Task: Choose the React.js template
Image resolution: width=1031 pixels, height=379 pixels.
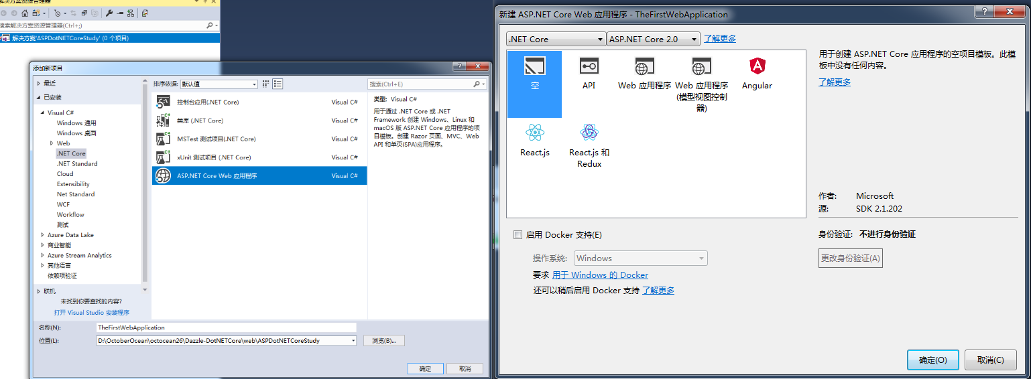Action: pyautogui.click(x=534, y=139)
